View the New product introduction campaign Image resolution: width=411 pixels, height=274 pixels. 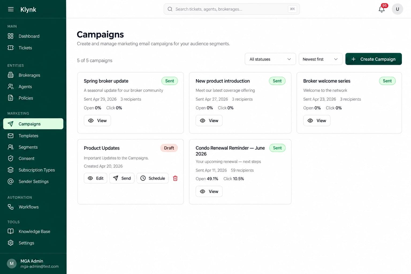(x=209, y=121)
